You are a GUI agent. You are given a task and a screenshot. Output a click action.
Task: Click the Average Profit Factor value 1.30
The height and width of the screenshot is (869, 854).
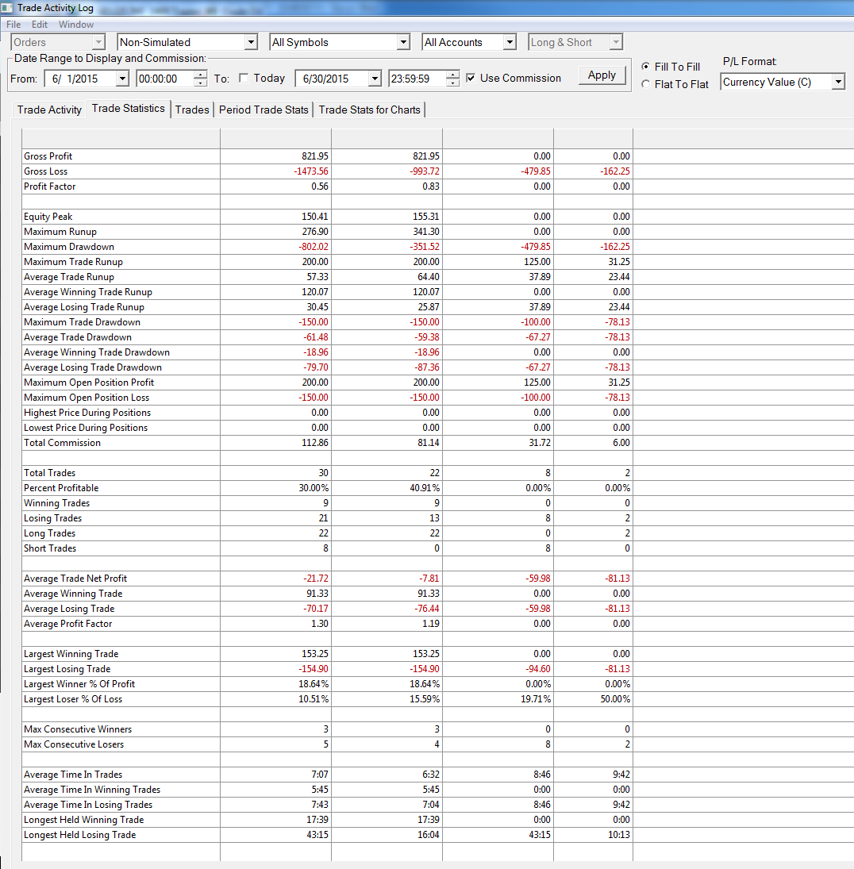click(321, 624)
